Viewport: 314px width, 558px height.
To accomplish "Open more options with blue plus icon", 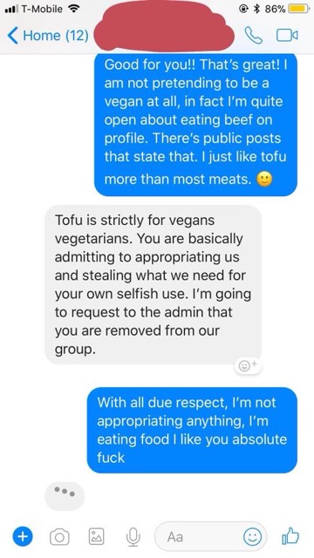I will 23,536.
